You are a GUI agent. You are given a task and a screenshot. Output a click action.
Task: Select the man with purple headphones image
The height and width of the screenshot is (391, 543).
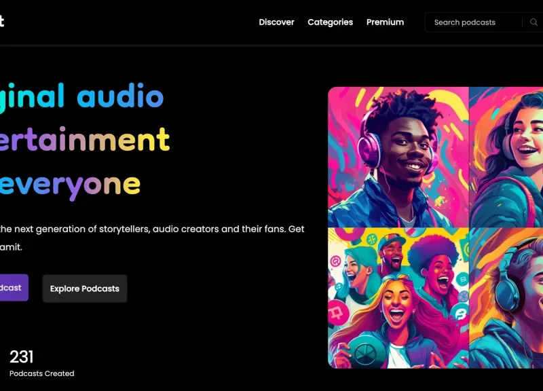point(398,157)
